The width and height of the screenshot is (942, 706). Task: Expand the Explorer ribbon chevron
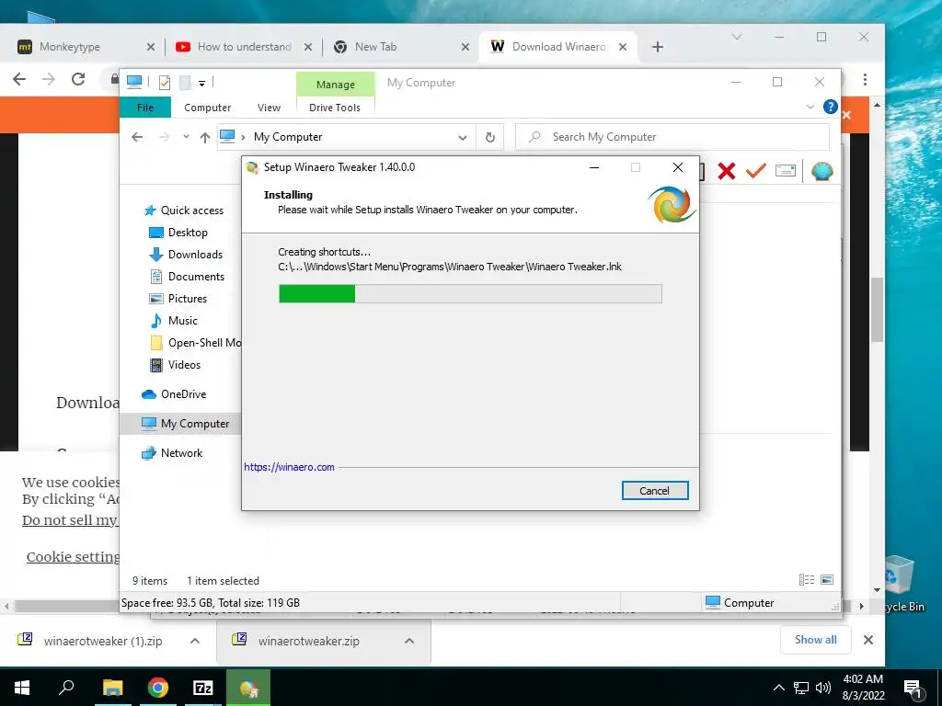[x=810, y=107]
